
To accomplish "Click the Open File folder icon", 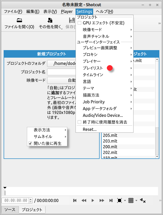I will pos(19,21).
